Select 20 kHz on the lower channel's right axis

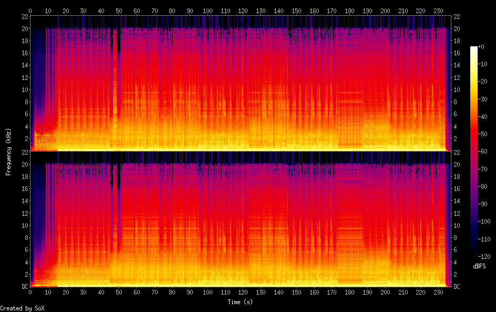457,164
